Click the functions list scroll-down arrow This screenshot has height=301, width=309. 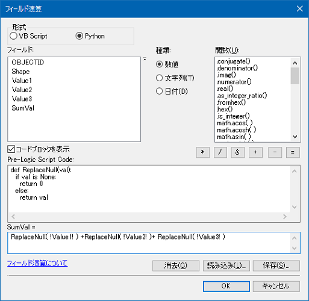tap(295, 137)
